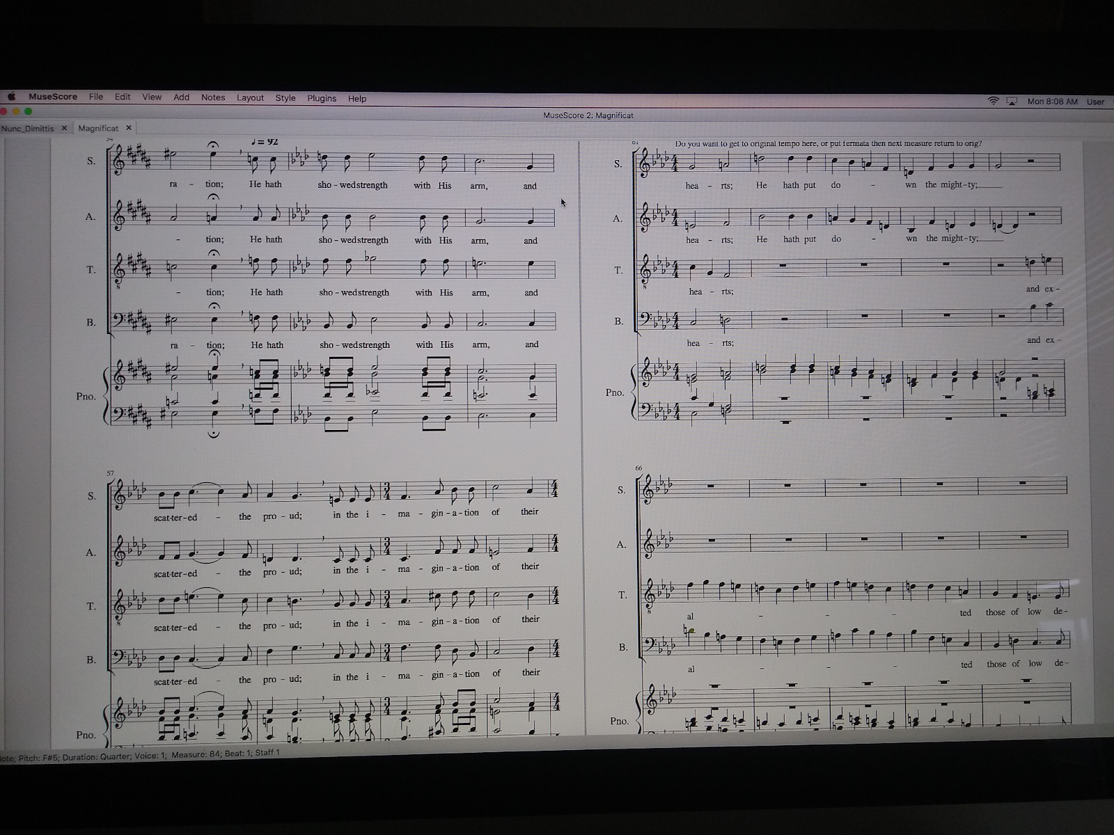Open the Apple menu

tap(11, 97)
